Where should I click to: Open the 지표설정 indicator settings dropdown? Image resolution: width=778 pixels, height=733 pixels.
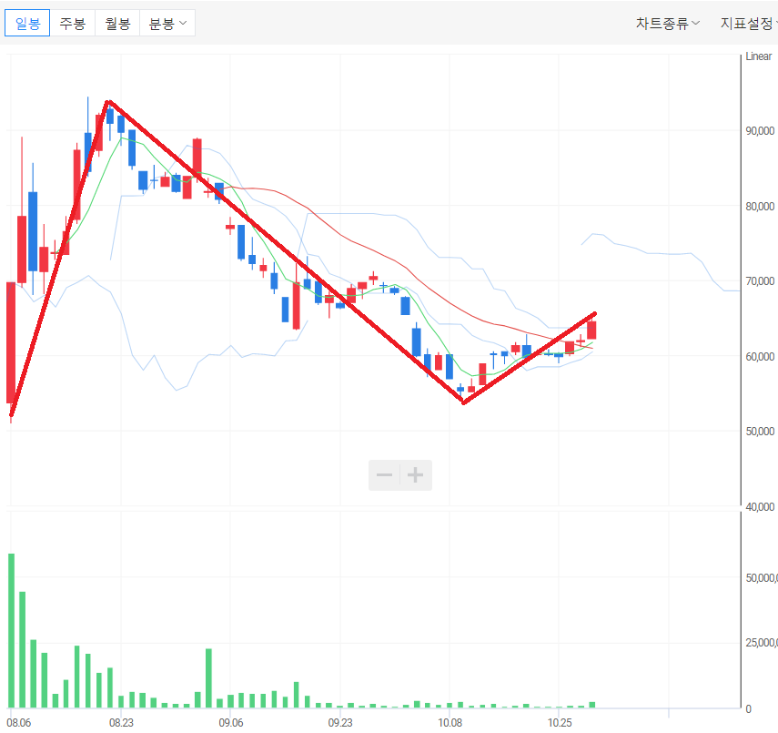coord(749,24)
